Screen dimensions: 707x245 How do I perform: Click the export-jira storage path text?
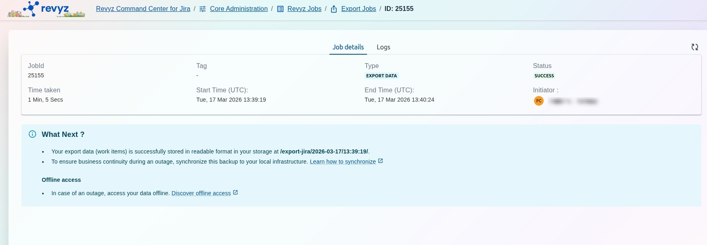(324, 151)
